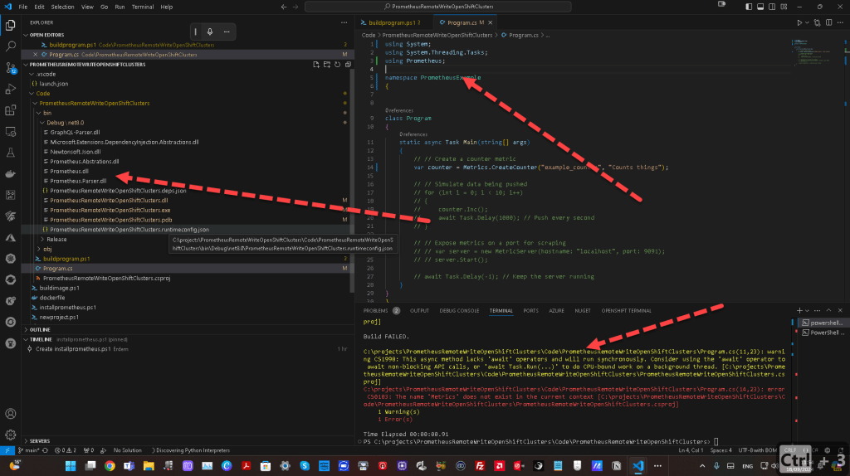Open the Terminal menu
This screenshot has width=850, height=476.
[143, 7]
